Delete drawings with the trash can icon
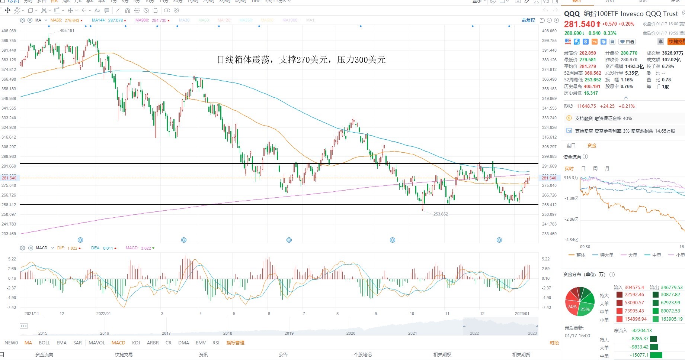The width and height of the screenshot is (685, 360). [x=156, y=10]
